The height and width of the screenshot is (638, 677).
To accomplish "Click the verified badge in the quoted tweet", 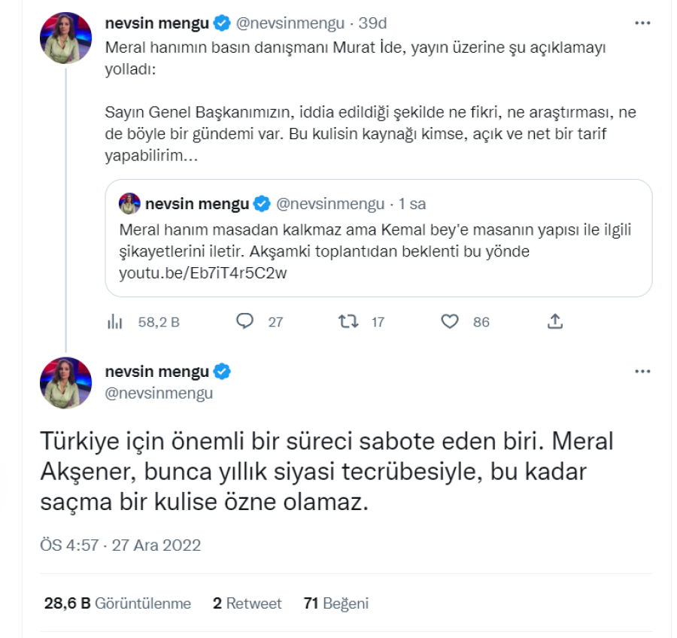I will point(262,204).
